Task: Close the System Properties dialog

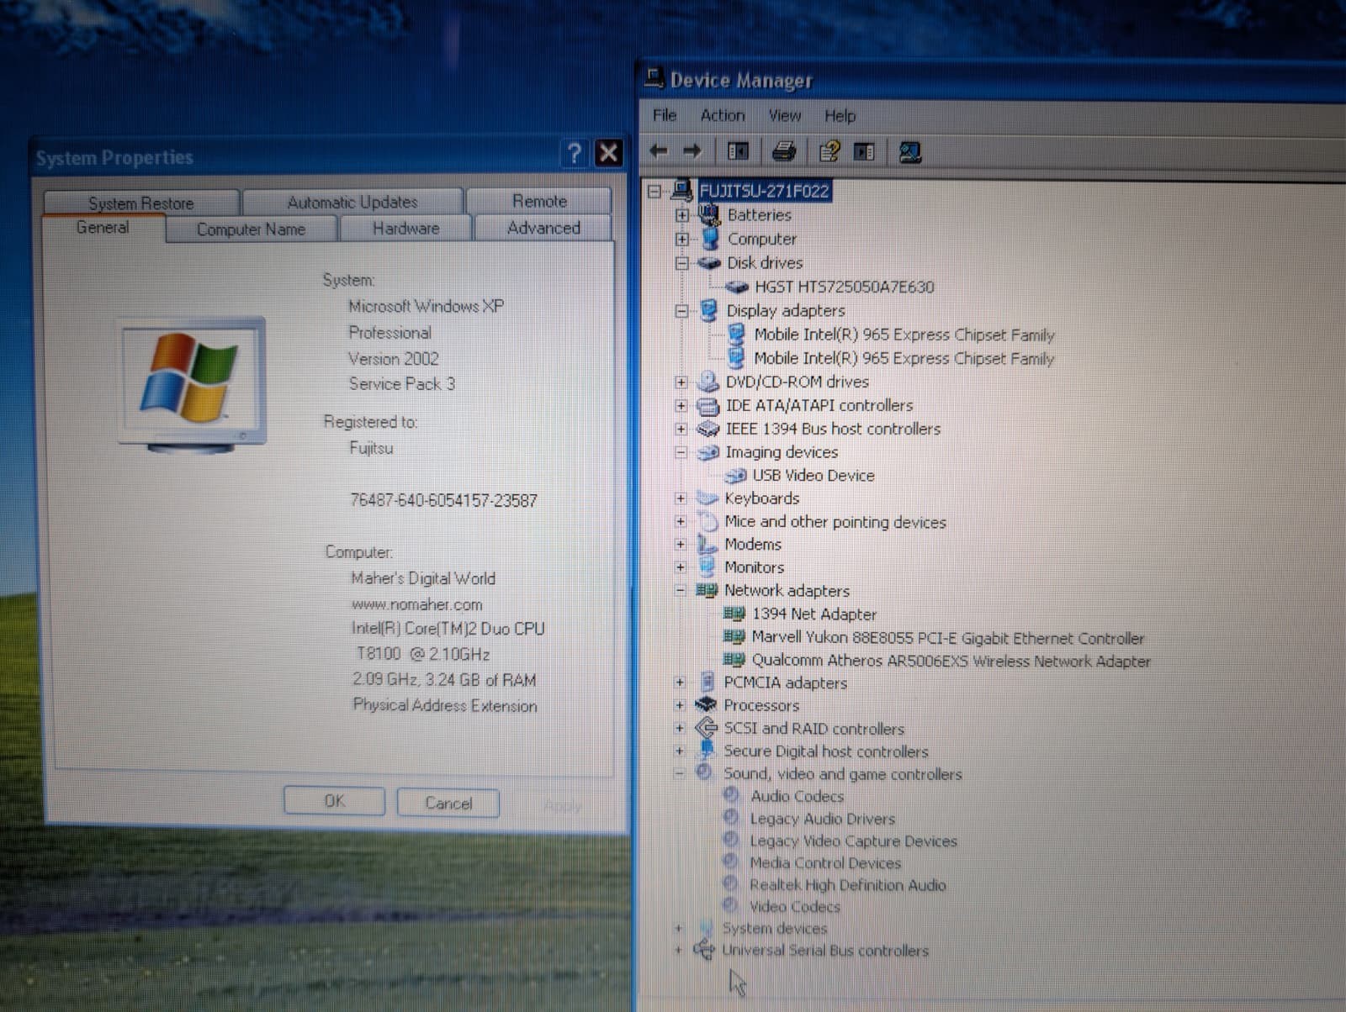Action: click(x=608, y=153)
